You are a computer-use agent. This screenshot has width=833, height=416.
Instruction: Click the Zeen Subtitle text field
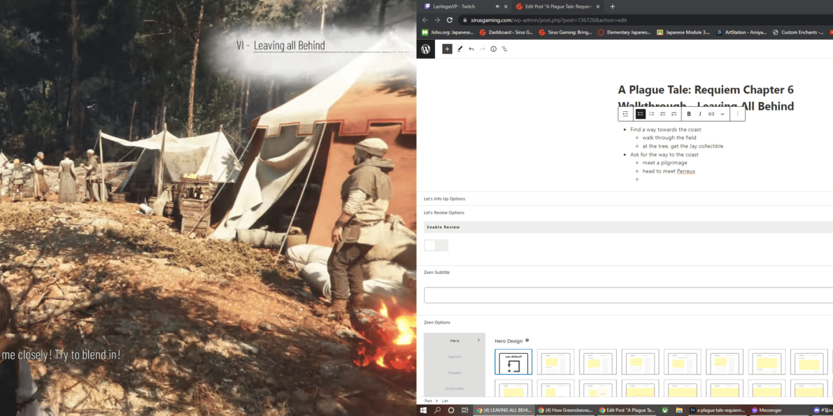click(629, 295)
